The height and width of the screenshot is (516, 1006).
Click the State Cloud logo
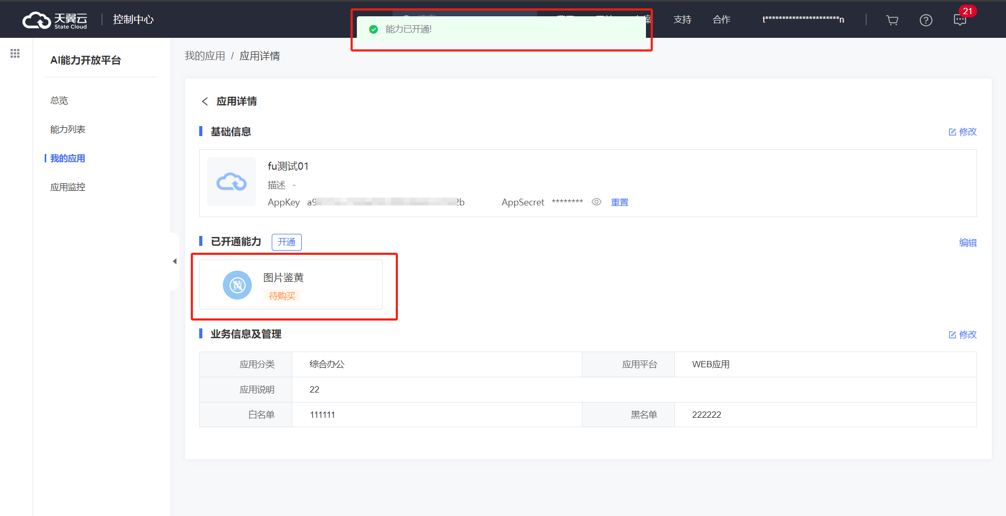pos(55,20)
